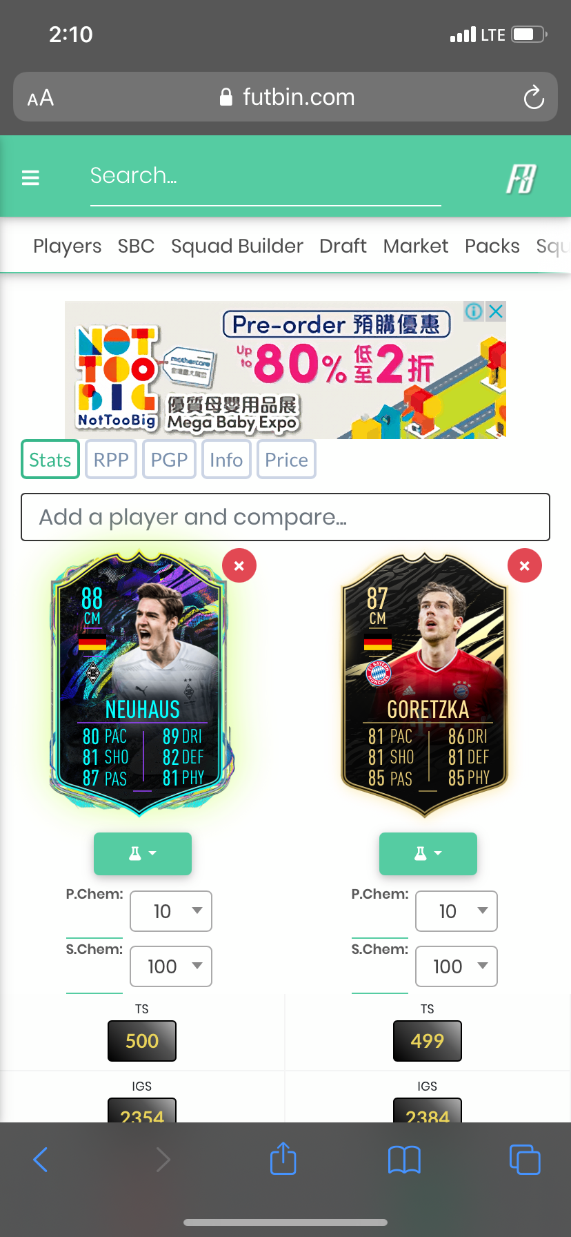Show Safari open tabs icon
This screenshot has width=571, height=1237.
pos(525,1159)
